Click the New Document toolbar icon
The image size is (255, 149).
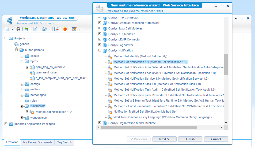point(7,29)
